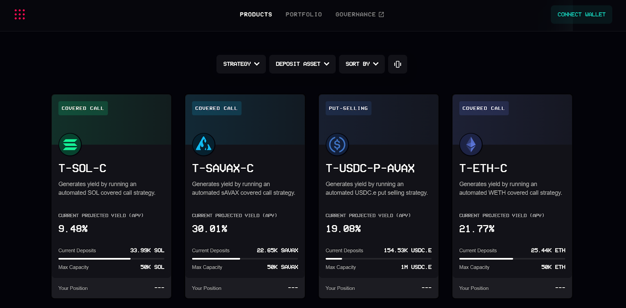Click the Ethereum diamond icon
This screenshot has width=626, height=308.
471,144
